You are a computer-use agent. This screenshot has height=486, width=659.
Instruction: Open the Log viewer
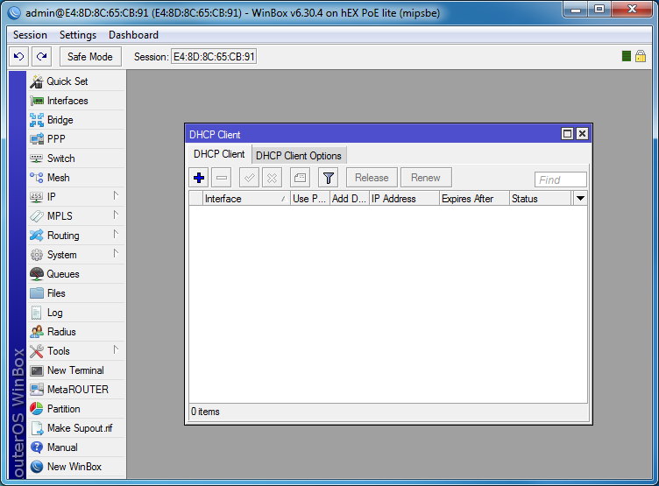77,313
